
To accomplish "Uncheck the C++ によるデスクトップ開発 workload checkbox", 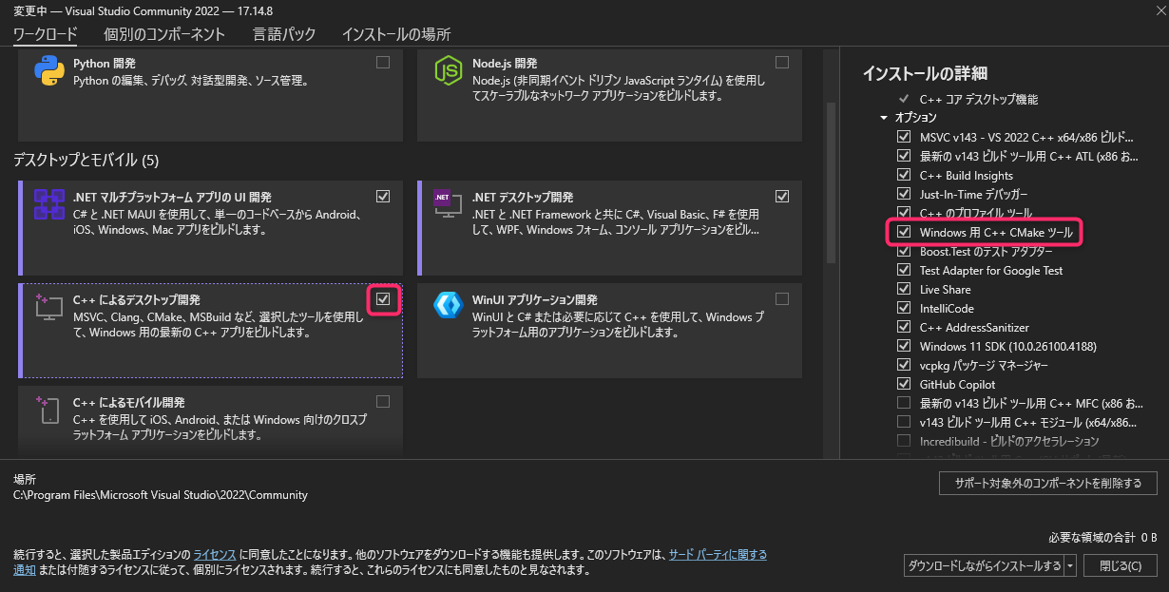I will 383,299.
